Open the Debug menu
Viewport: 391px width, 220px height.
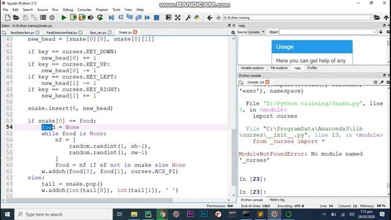68,10
